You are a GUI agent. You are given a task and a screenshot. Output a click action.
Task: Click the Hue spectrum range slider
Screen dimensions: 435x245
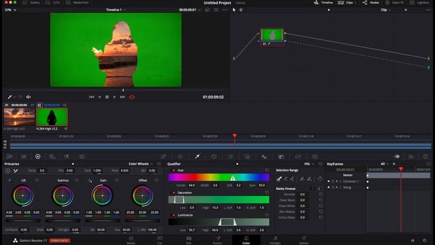pos(219,177)
